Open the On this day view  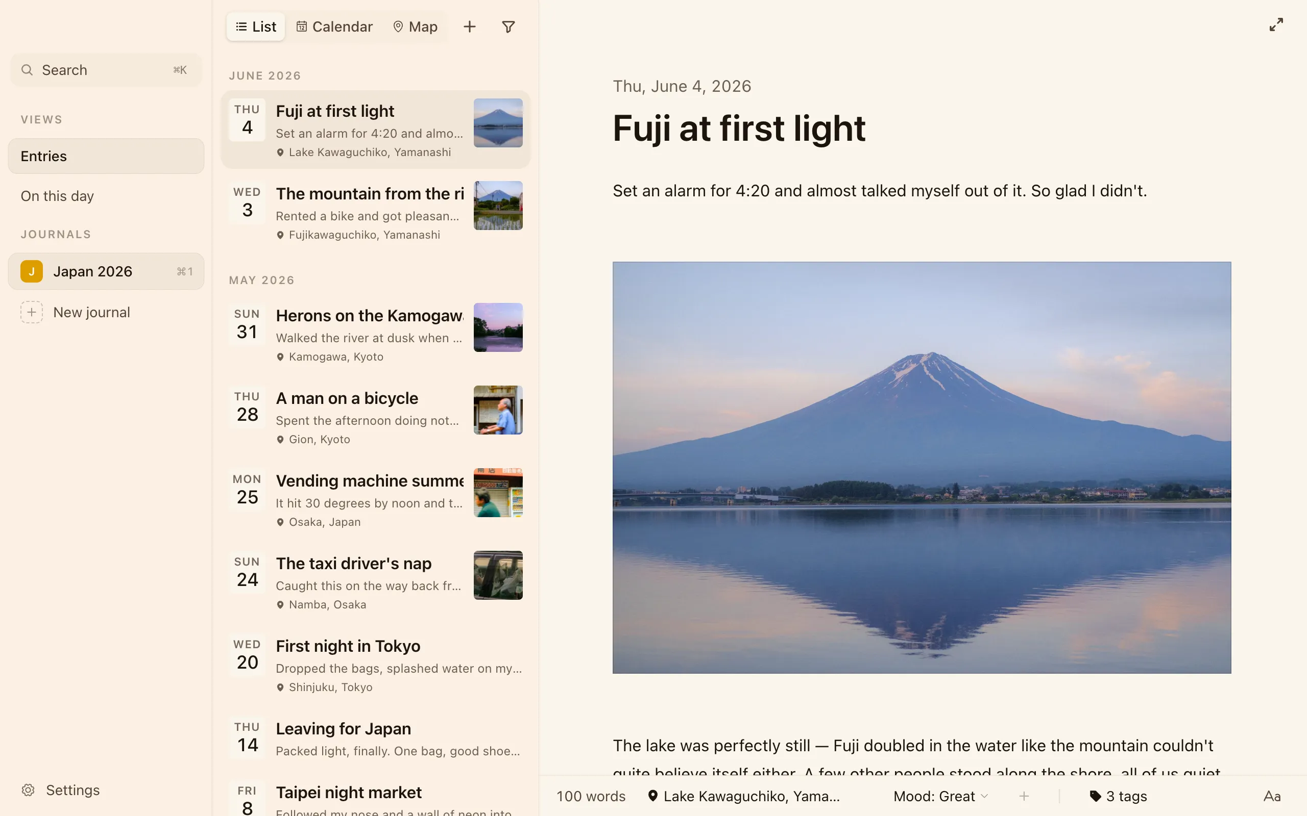tap(106, 196)
